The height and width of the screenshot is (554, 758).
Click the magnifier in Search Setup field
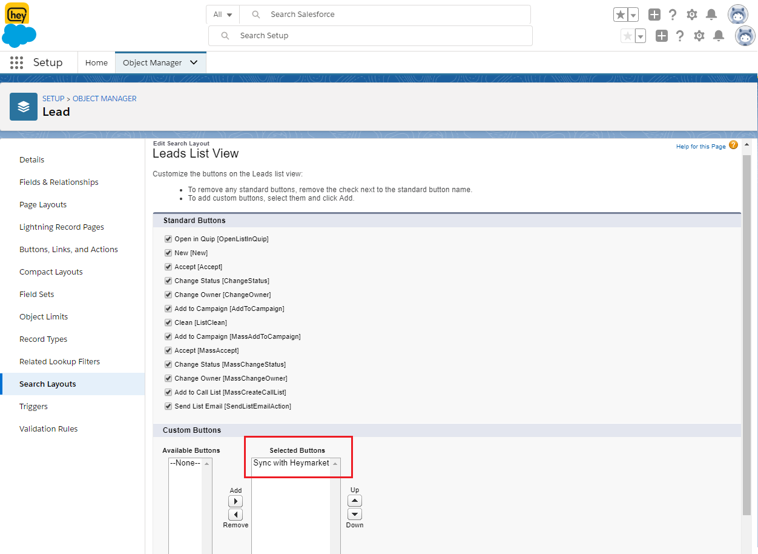tap(225, 36)
